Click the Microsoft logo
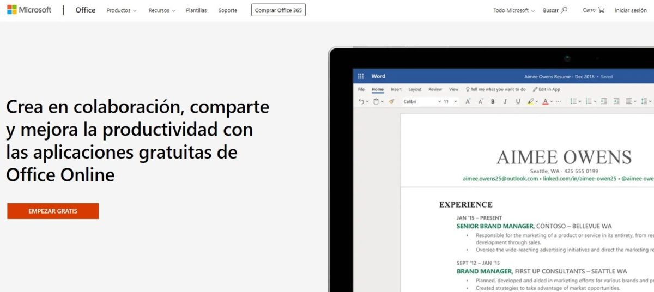654x292 pixels. (29, 10)
